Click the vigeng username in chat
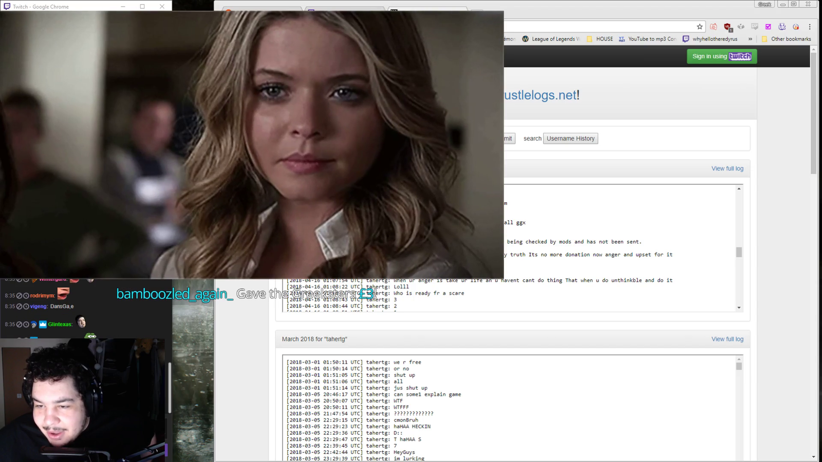 pyautogui.click(x=38, y=306)
